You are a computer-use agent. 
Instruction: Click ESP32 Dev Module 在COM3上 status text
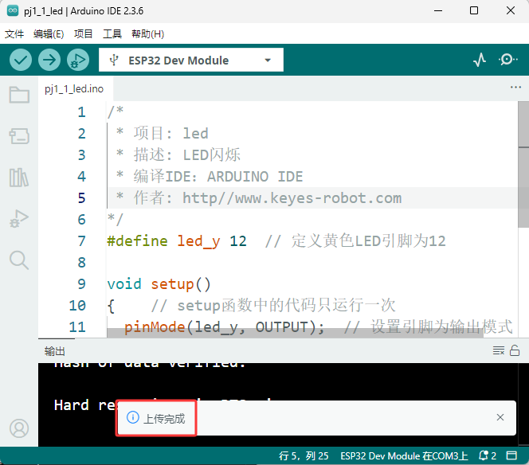(404, 456)
